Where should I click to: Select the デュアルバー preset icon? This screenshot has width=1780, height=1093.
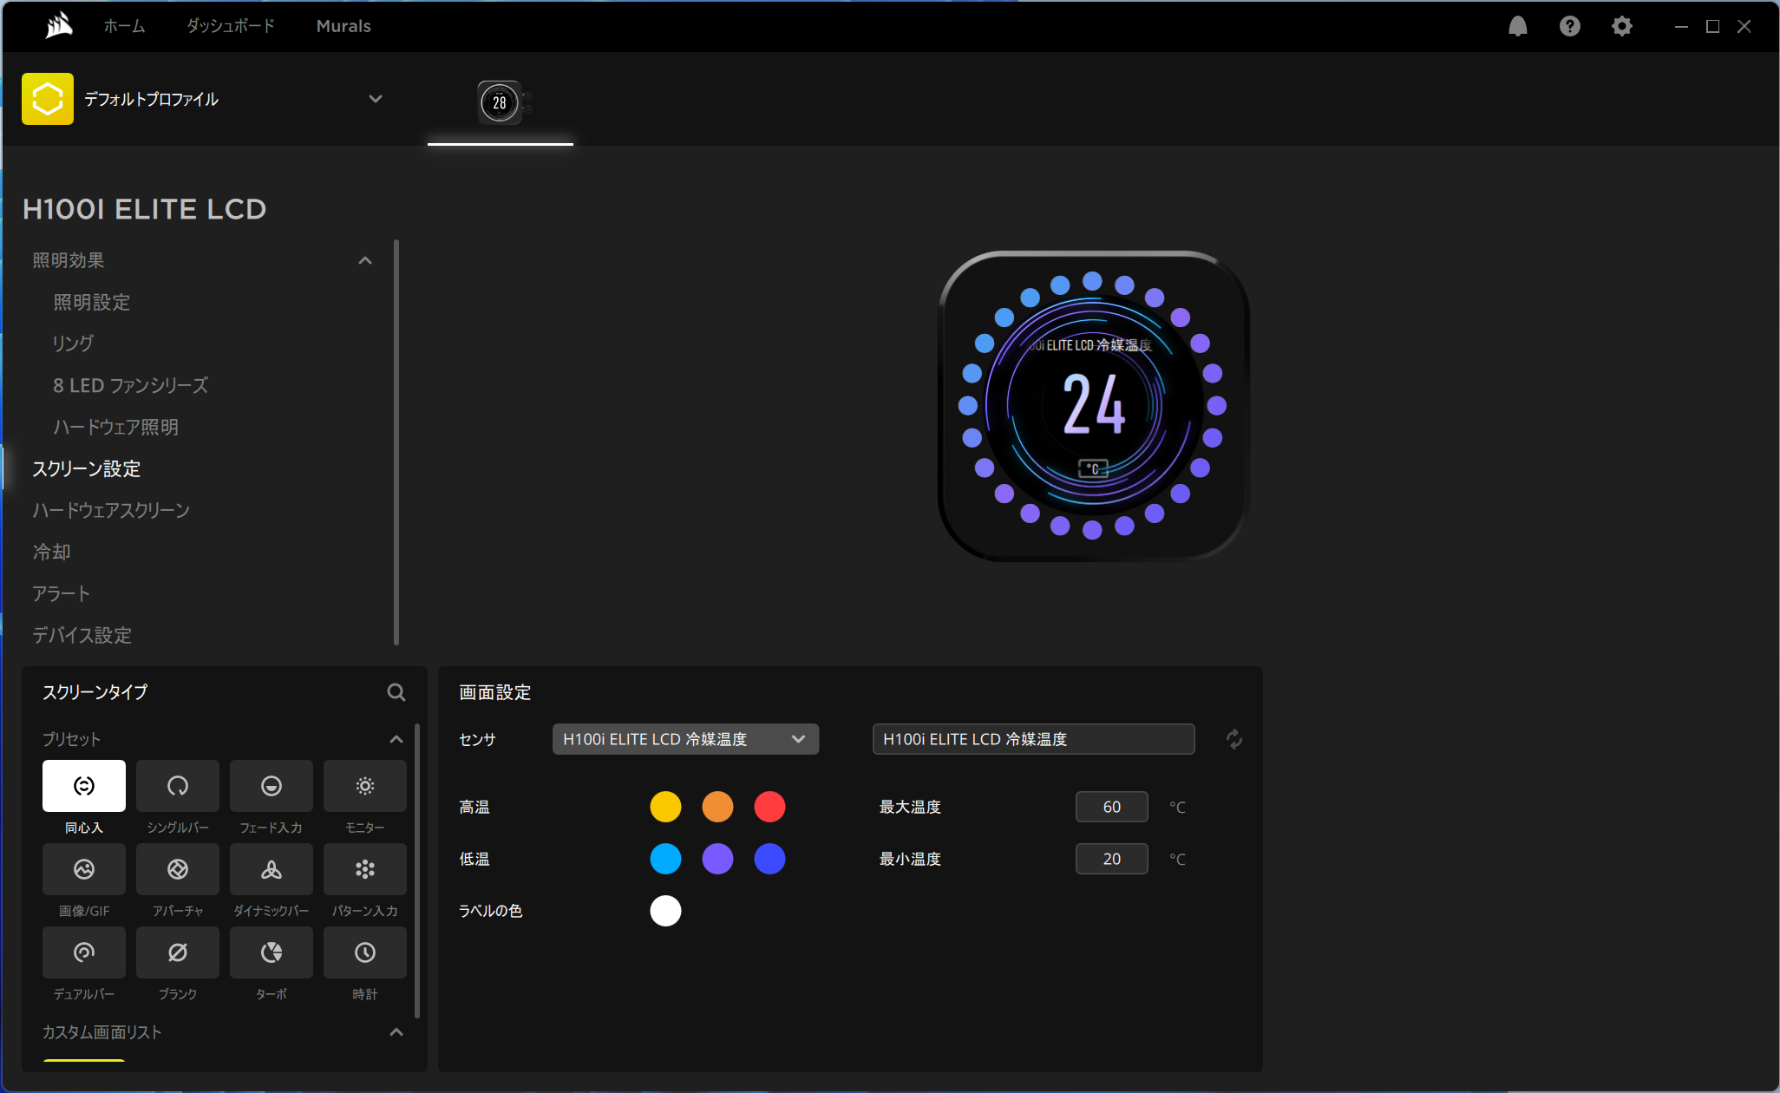[x=84, y=952]
